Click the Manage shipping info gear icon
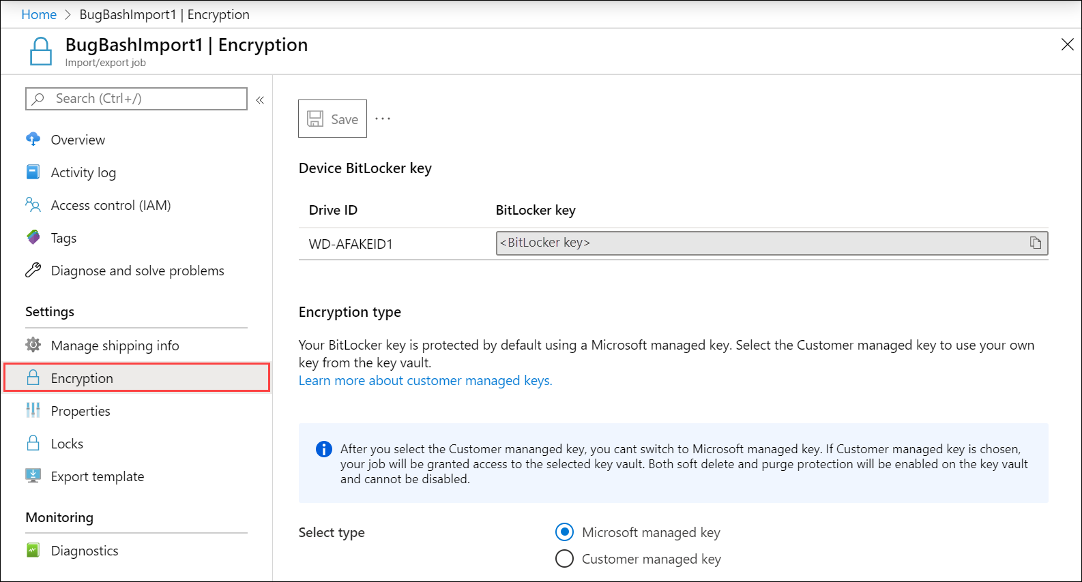 pos(33,345)
